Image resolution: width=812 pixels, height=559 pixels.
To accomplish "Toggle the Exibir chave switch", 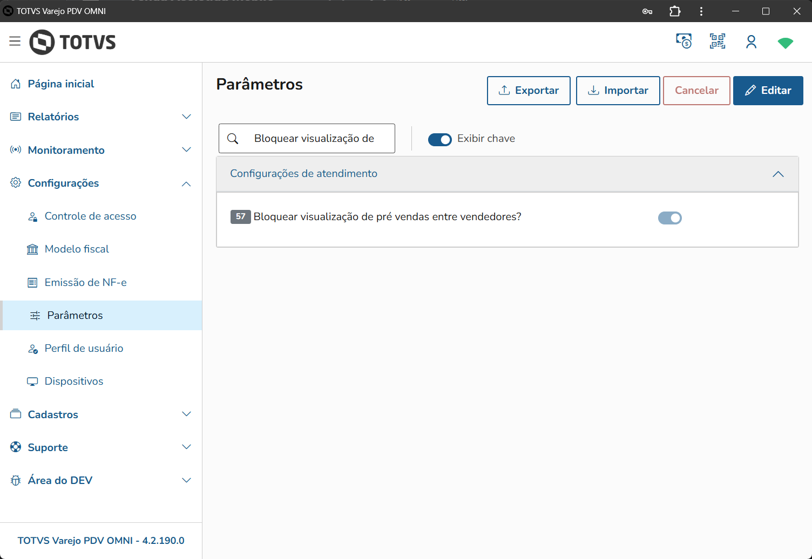I will click(440, 139).
